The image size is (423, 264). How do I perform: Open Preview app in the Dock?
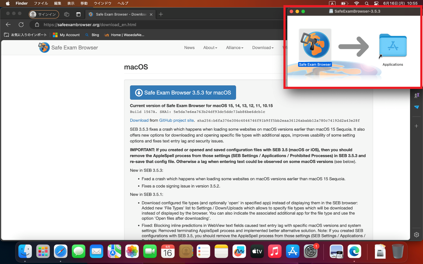click(x=336, y=252)
